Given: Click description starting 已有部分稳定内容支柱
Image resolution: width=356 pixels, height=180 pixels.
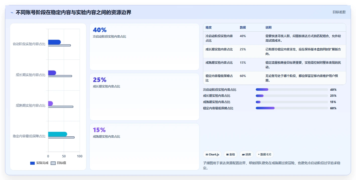Looking at the screenshot, I should [x=303, y=52].
